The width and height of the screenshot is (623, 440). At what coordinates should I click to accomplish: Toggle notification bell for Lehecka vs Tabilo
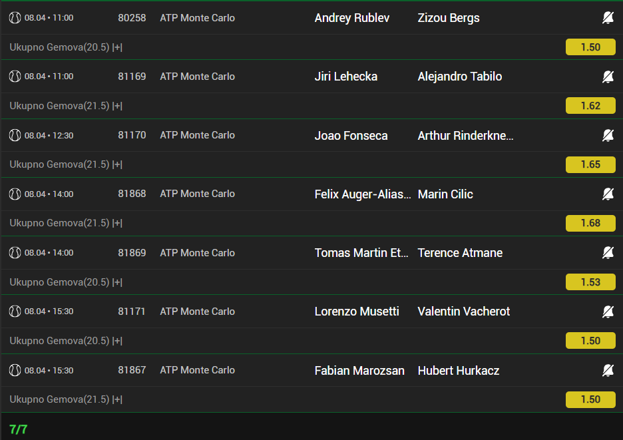608,77
